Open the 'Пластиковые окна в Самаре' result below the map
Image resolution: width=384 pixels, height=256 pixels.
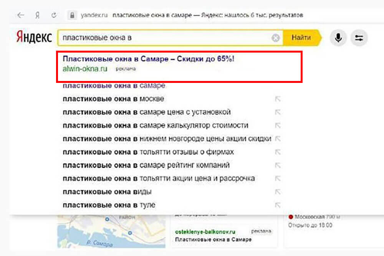pyautogui.click(x=213, y=239)
